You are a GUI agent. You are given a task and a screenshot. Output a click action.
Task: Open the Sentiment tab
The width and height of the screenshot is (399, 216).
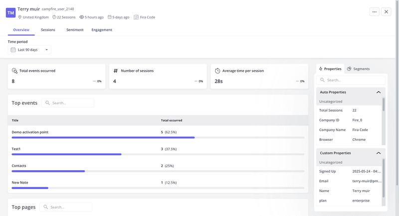[75, 30]
